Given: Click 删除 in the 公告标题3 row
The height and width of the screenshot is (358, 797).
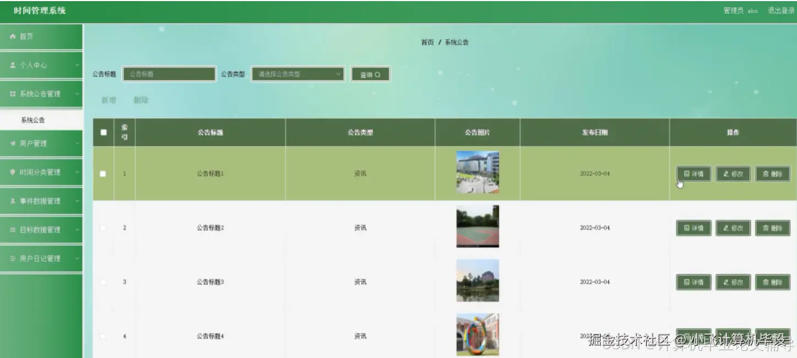Looking at the screenshot, I should [773, 282].
